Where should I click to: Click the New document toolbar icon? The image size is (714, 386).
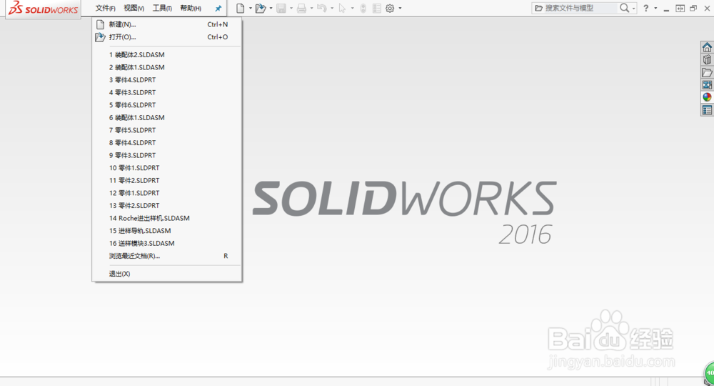[x=241, y=8]
